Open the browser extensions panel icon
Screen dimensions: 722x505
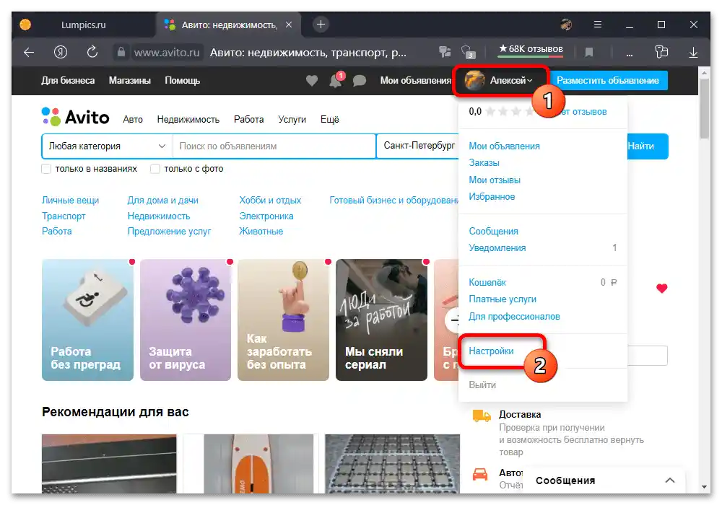661,52
